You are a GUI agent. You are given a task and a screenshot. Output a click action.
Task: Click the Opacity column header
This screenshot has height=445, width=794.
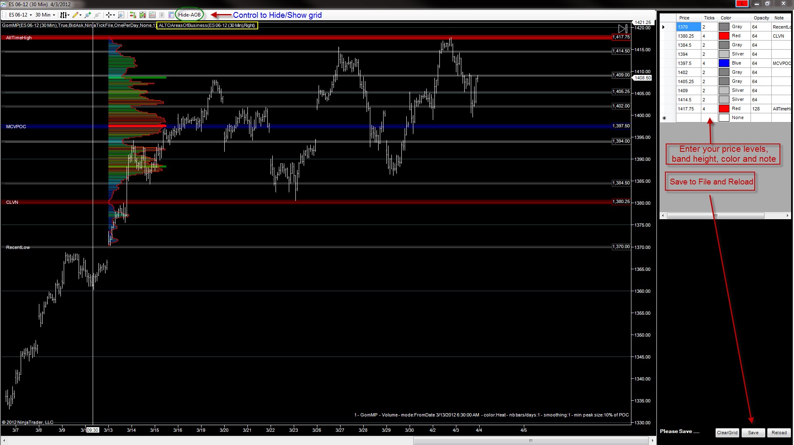761,18
